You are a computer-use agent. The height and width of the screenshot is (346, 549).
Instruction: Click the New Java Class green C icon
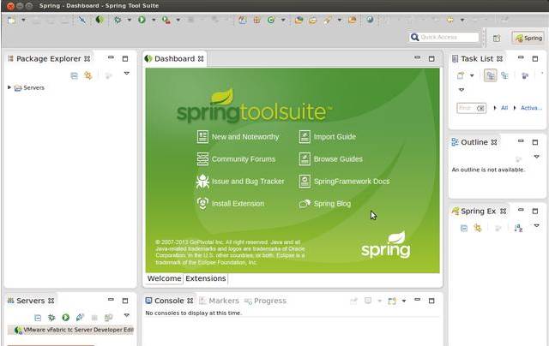271,20
